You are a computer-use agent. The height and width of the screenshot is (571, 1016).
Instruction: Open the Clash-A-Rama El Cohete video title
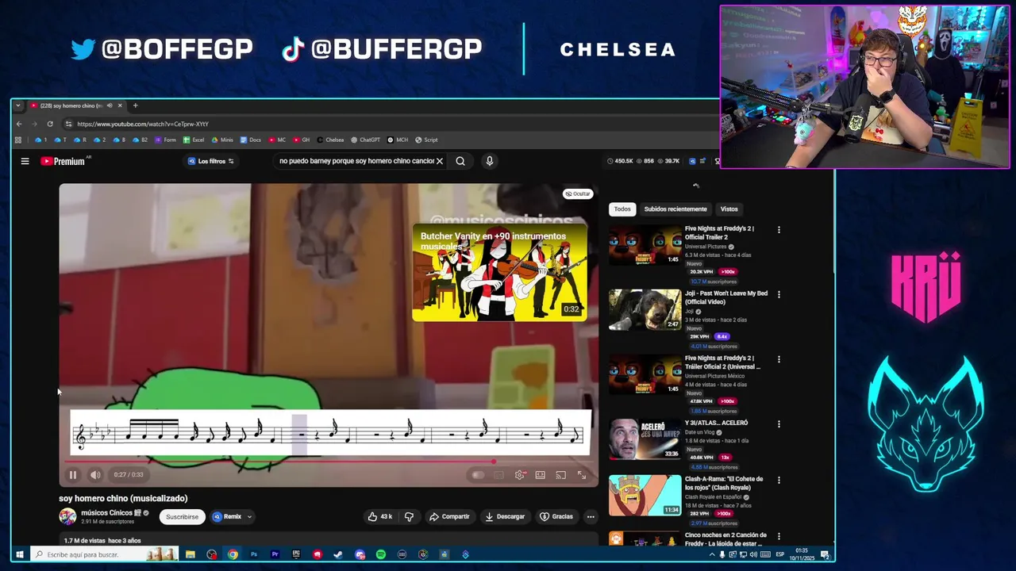pyautogui.click(x=724, y=483)
